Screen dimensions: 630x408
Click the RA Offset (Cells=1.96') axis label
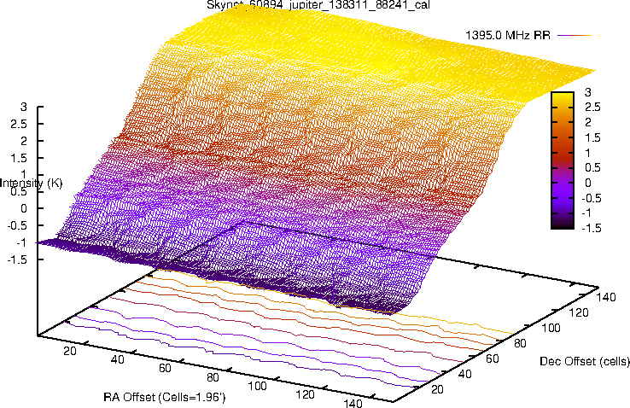point(165,397)
